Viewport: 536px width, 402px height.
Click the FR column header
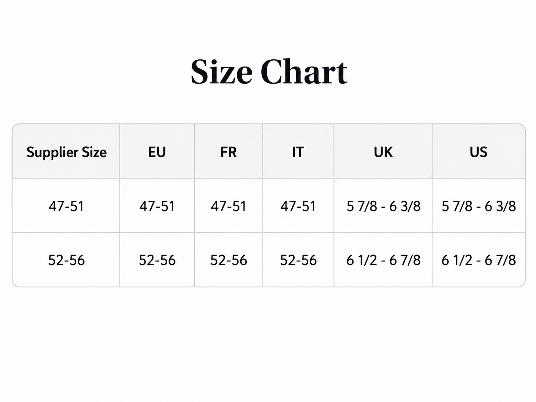tap(228, 151)
